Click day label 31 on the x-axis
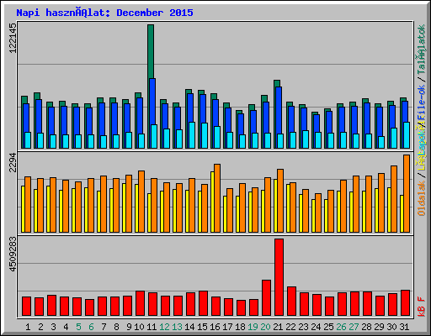 tap(404, 327)
